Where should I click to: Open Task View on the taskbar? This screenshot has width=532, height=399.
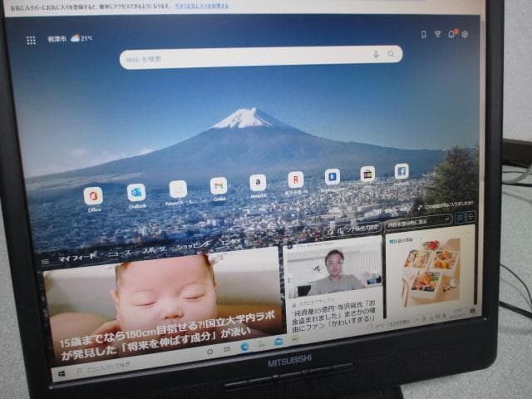(x=227, y=350)
